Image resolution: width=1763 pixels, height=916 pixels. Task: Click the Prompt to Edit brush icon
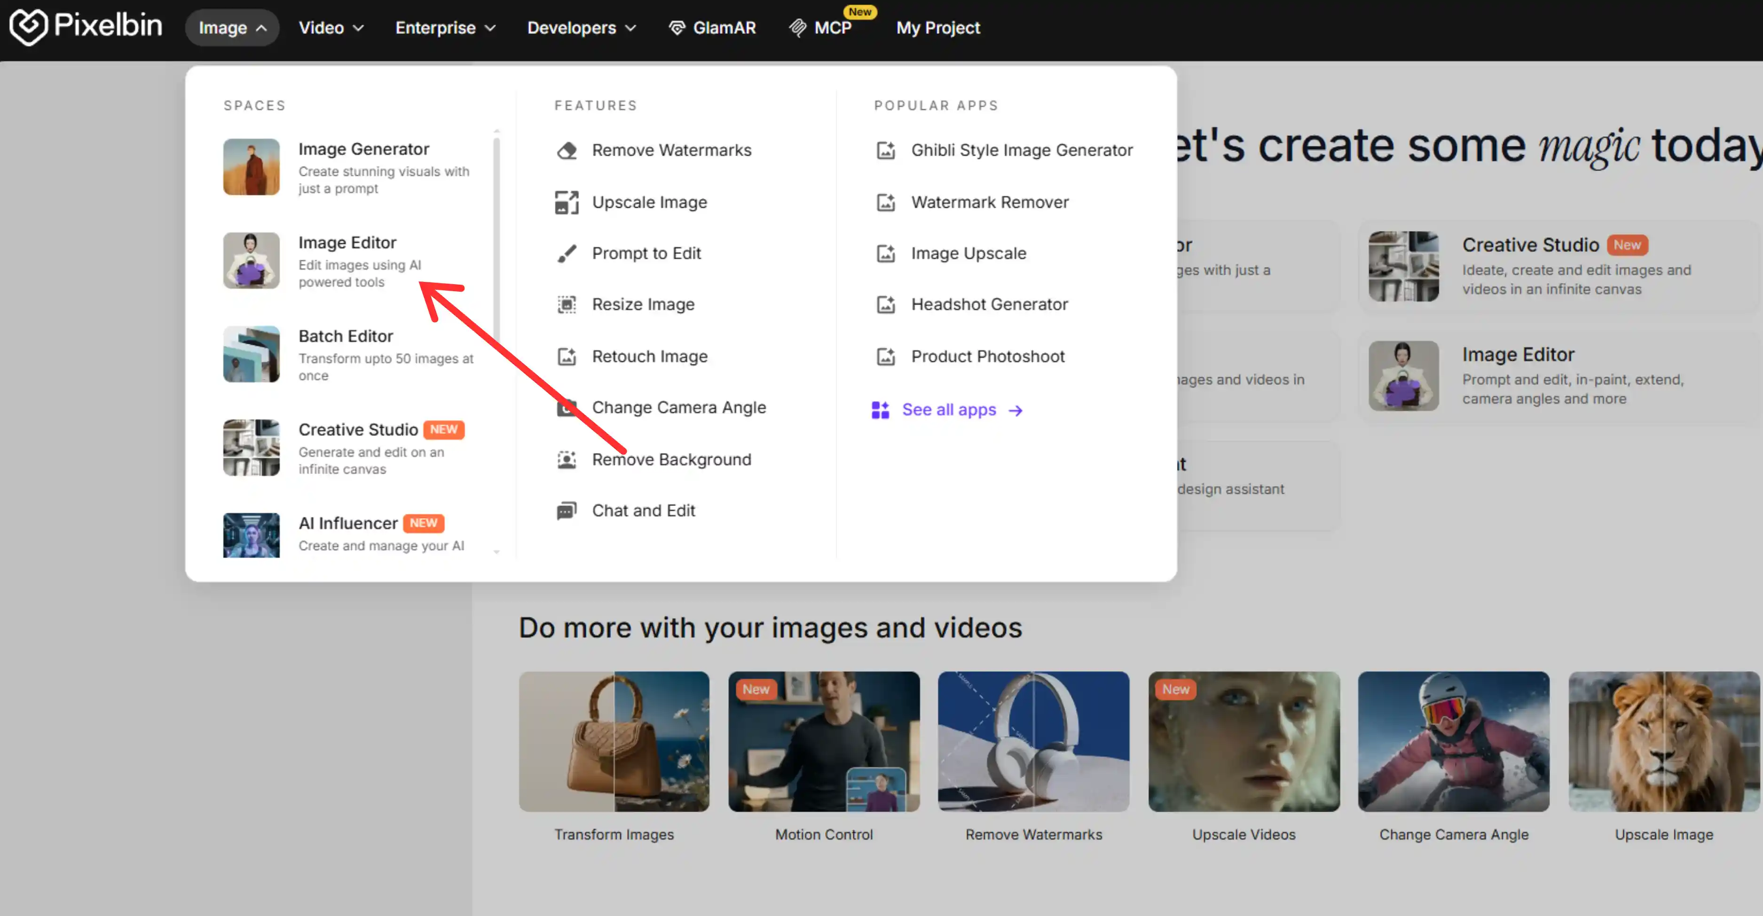coord(567,254)
